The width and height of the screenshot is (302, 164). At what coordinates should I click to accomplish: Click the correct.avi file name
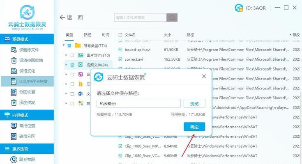click(134, 59)
